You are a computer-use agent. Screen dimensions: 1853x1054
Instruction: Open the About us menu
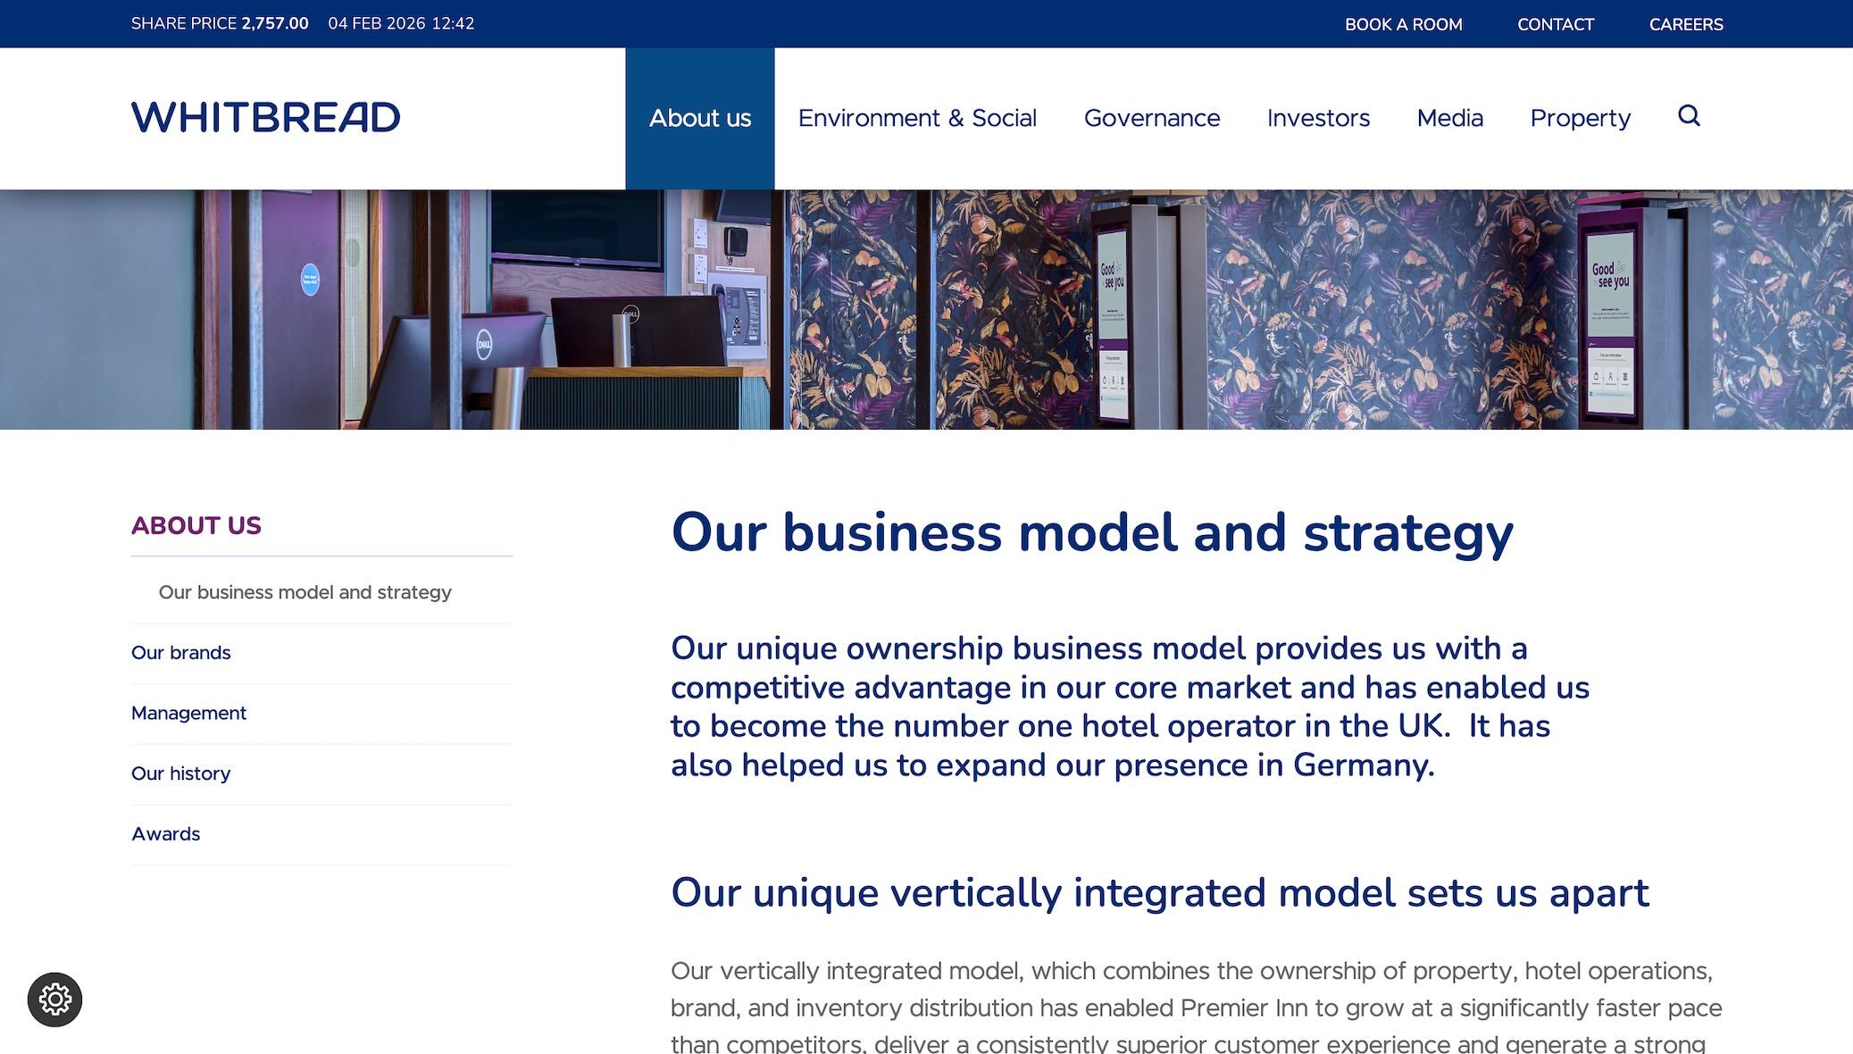699,118
